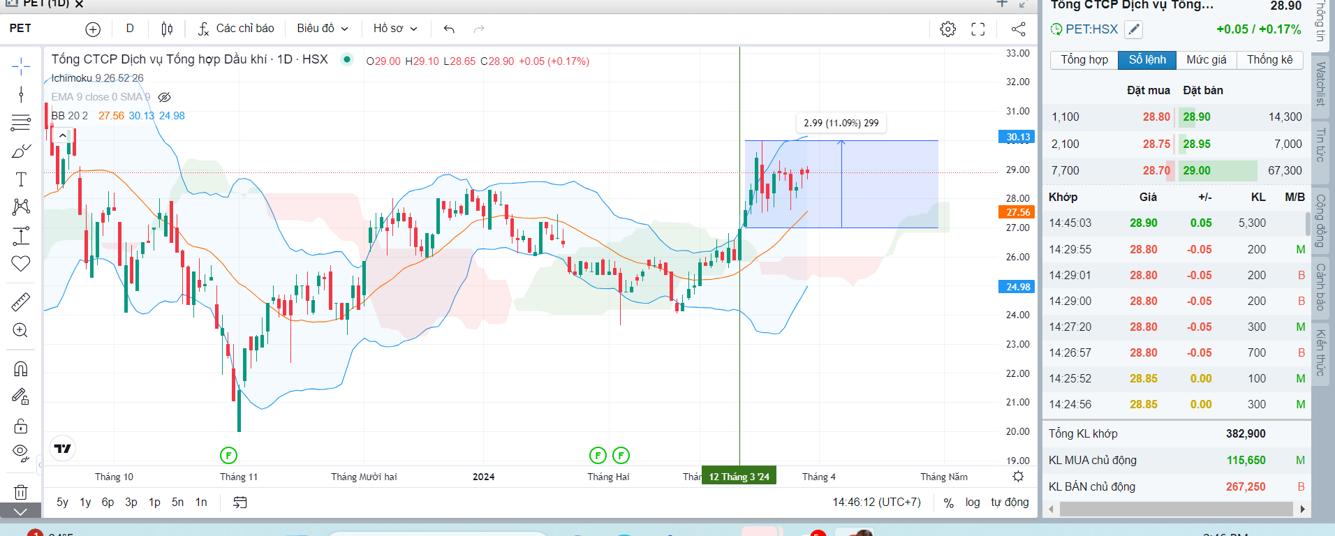1335x536 pixels.
Task: Switch to the Tổng hợp tab
Action: [1084, 60]
